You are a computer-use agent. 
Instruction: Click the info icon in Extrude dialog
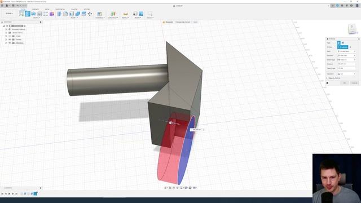coord(327,83)
